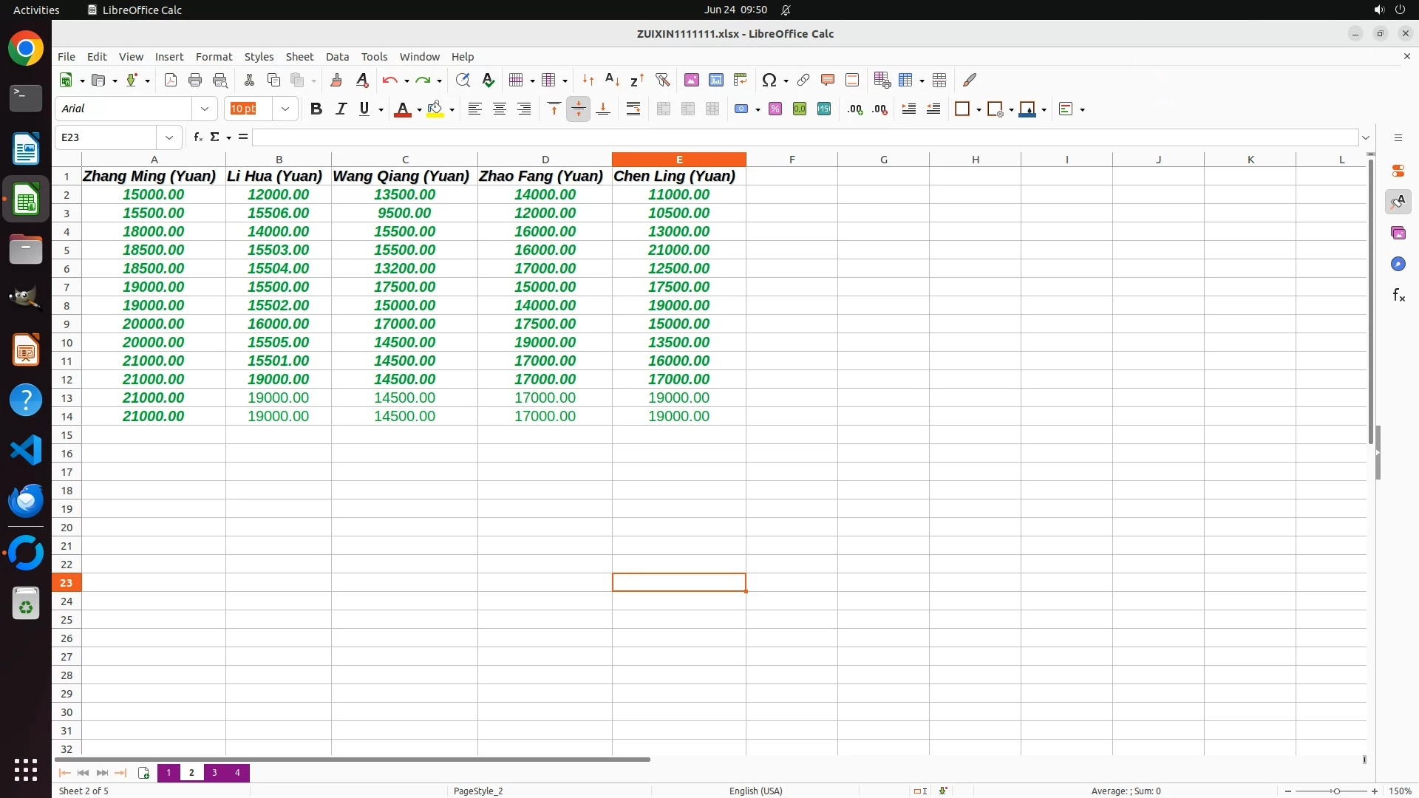Toggle Bold formatting
1419x798 pixels.
click(316, 109)
